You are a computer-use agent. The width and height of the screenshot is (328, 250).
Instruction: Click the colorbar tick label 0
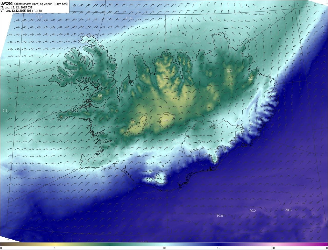1,248
